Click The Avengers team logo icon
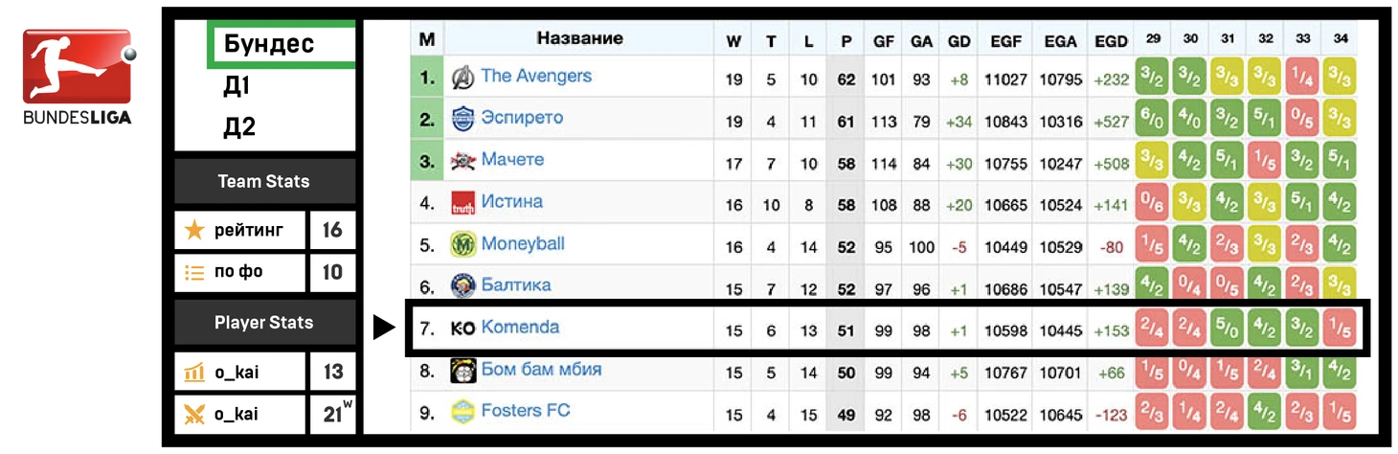Viewport: 1398px width, 454px height. [x=462, y=78]
